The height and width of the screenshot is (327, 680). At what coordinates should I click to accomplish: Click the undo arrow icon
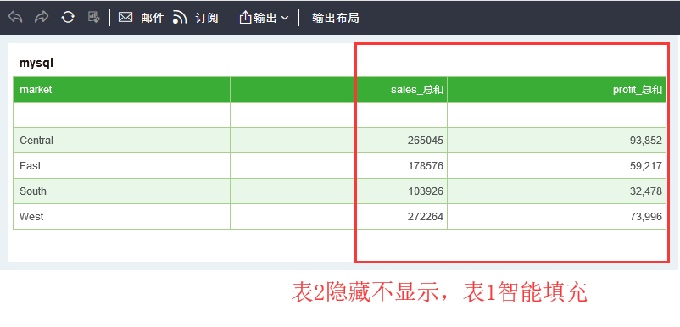[x=15, y=17]
